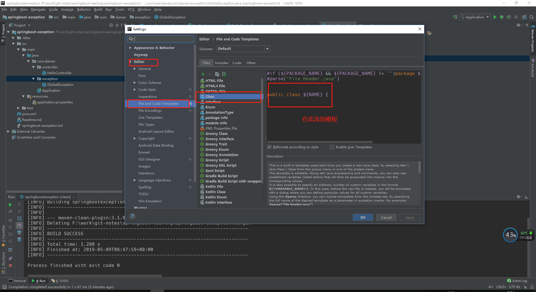Open the Scheme Default dropdown

243,49
